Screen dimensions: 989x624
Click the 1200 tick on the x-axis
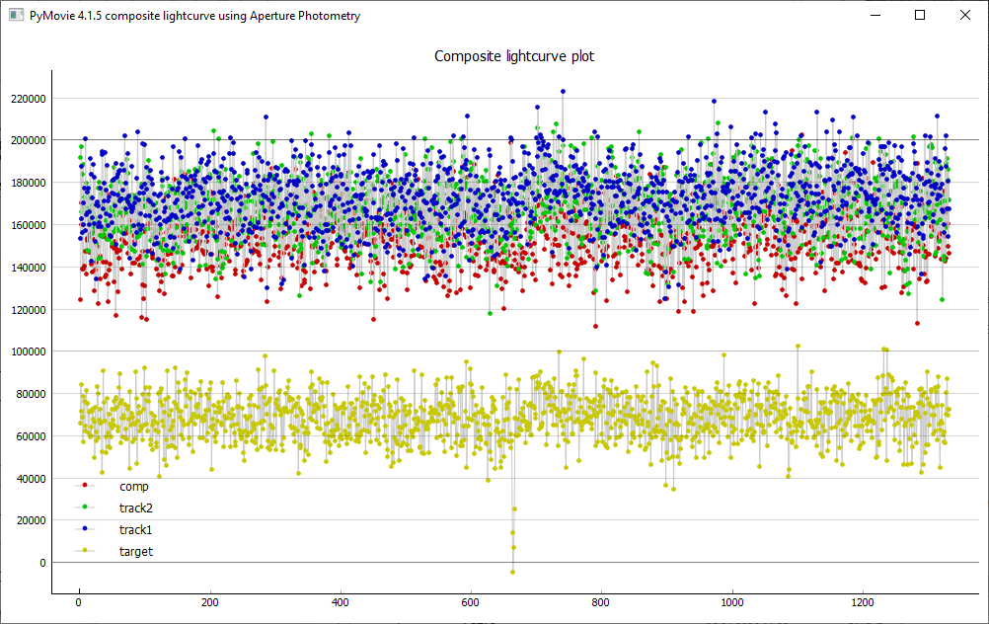[x=863, y=602]
